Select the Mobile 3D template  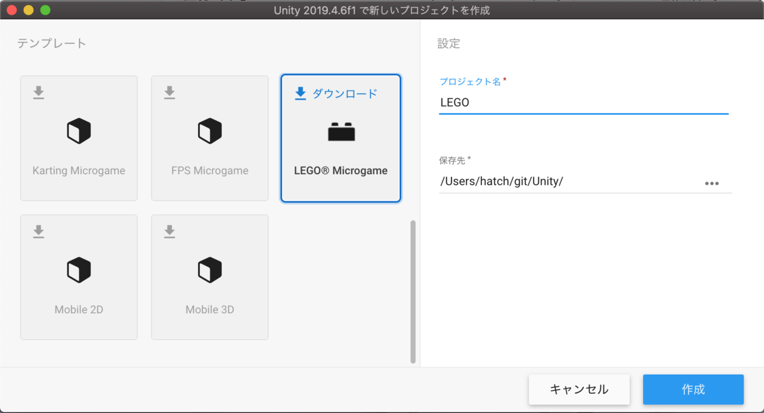(209, 277)
